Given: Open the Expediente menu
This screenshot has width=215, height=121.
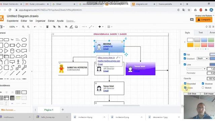Looking at the screenshot, I should pyautogui.click(x=13, y=21).
